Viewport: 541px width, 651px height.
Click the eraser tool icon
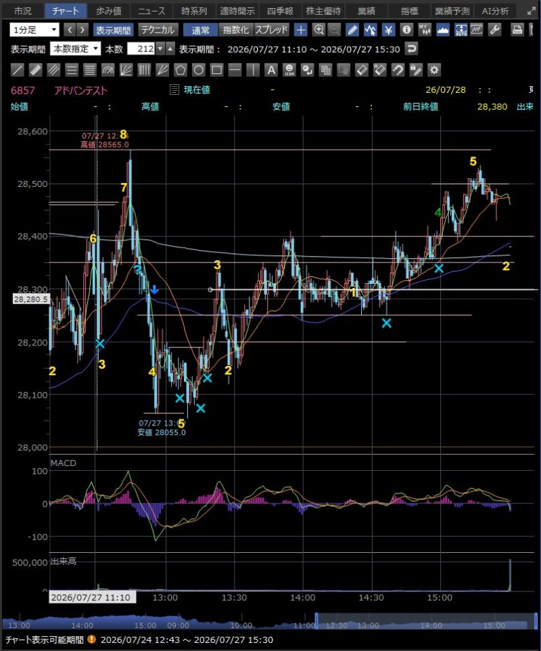[x=362, y=70]
